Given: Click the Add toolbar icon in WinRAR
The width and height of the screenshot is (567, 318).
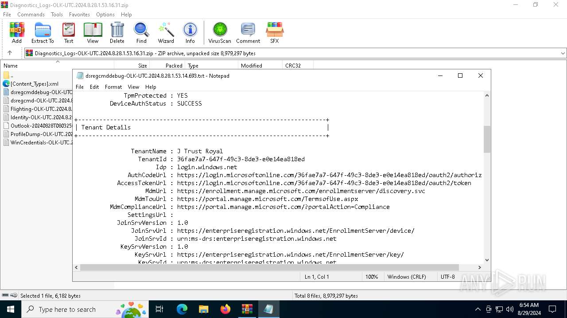Looking at the screenshot, I should click(17, 33).
